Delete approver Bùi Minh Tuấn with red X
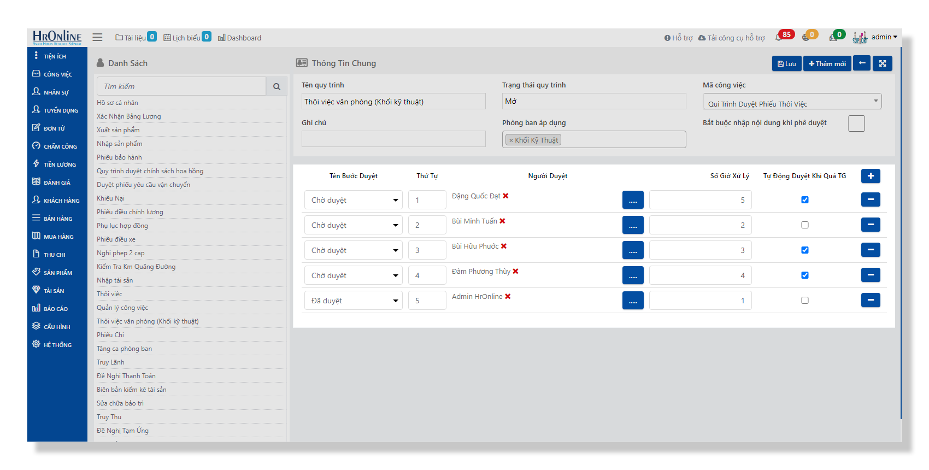929x470 pixels. pyautogui.click(x=502, y=221)
